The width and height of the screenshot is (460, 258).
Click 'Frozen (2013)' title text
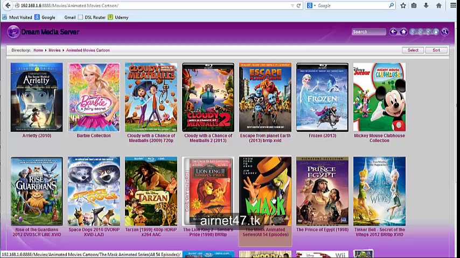click(x=323, y=135)
